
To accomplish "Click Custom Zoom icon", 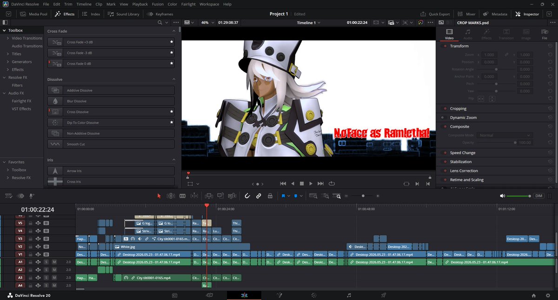I will tap(337, 196).
